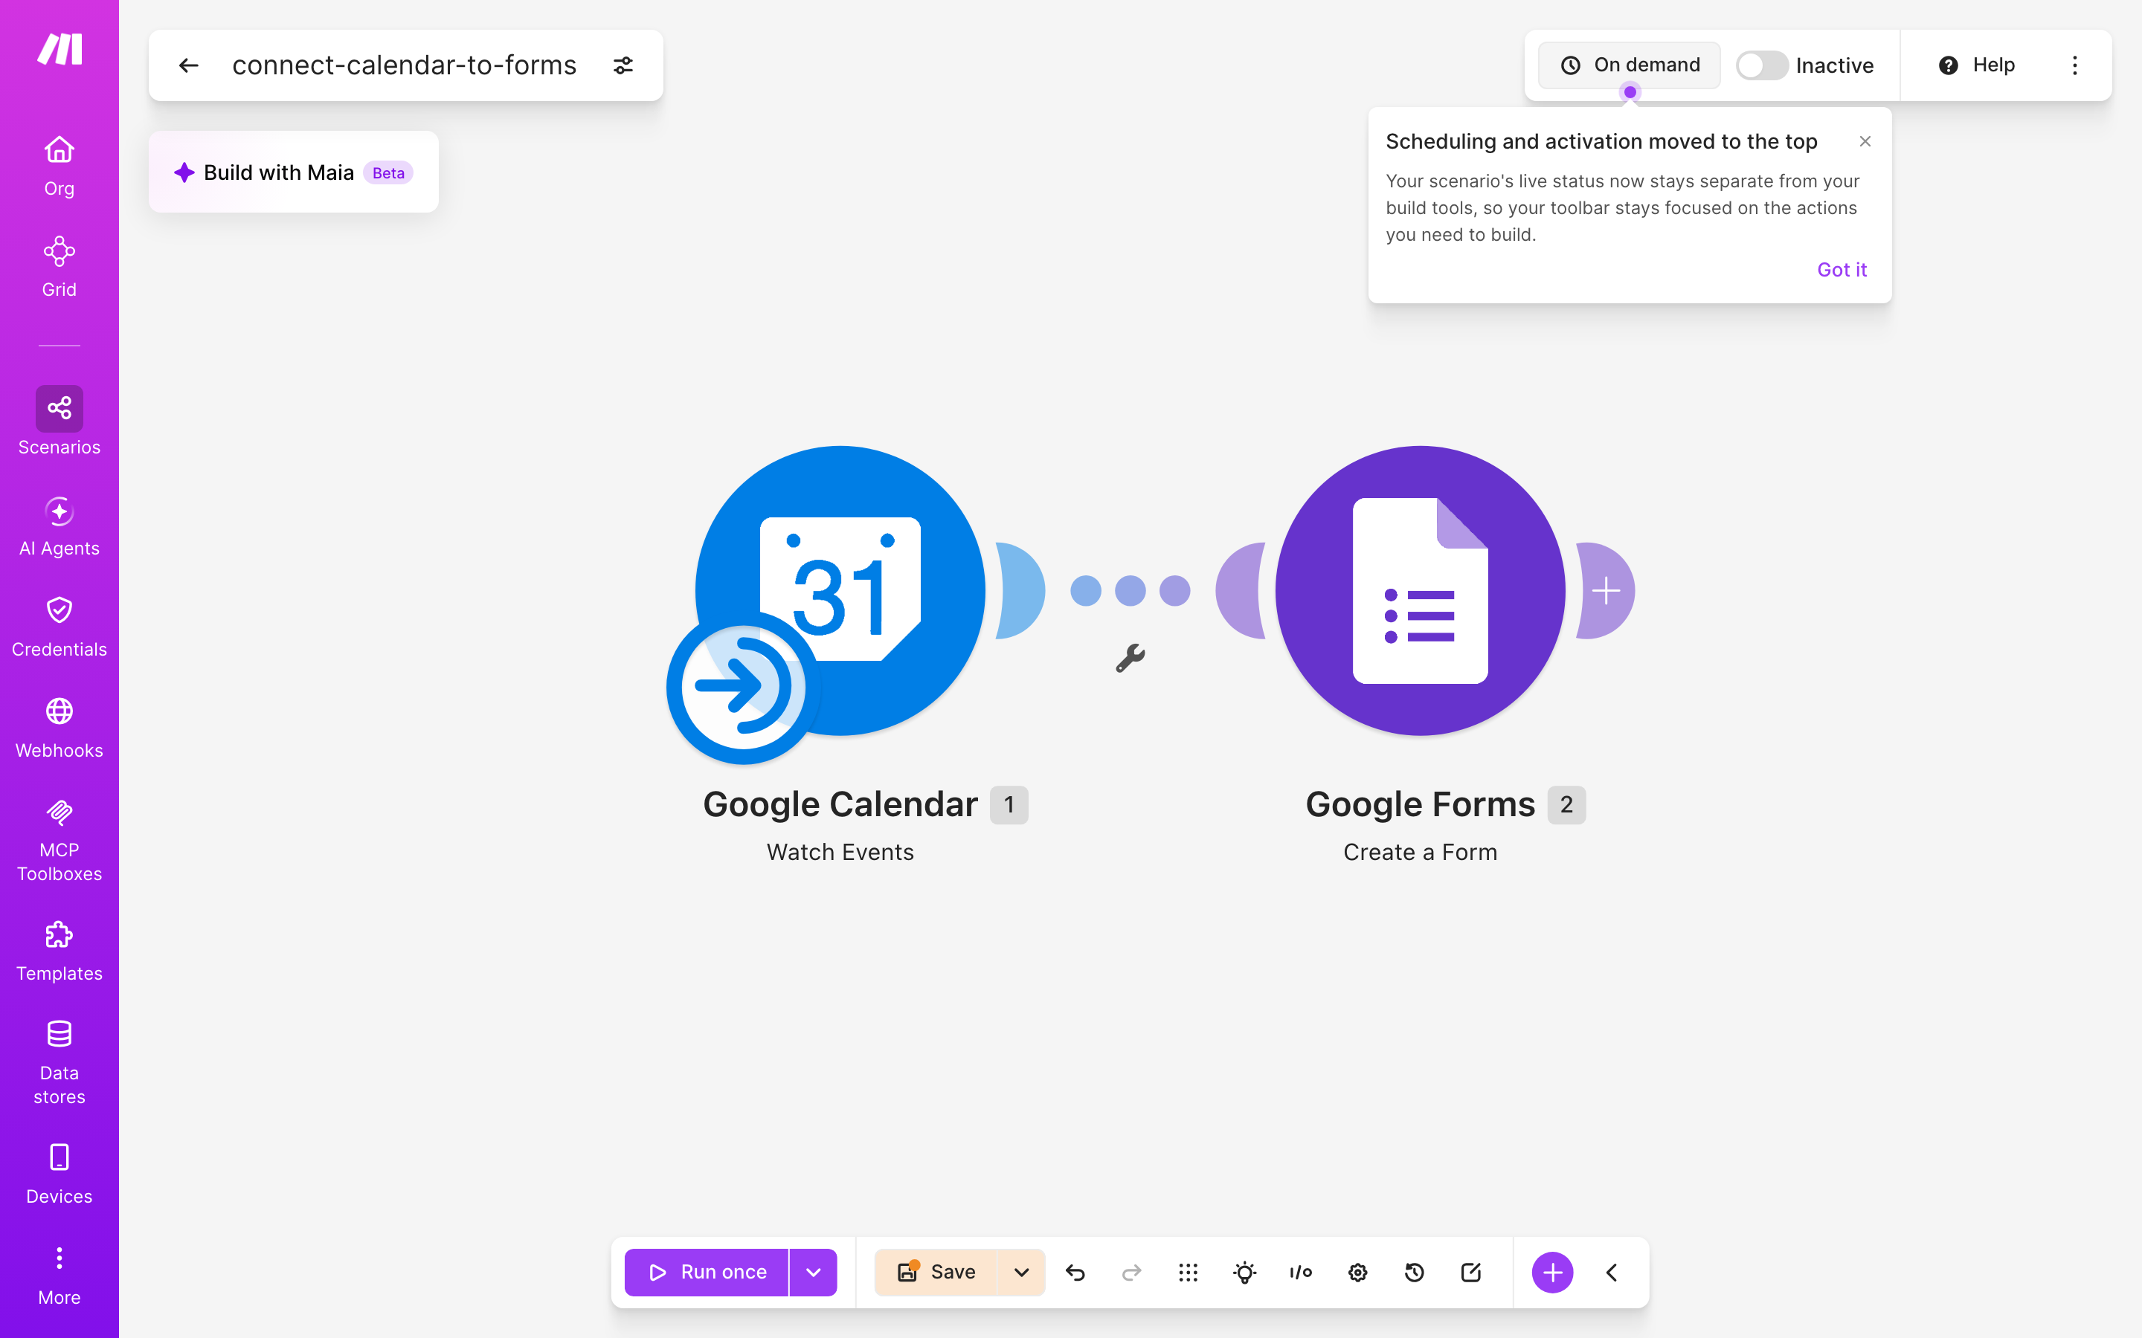Image resolution: width=2142 pixels, height=1338 pixels.
Task: Undo the last change
Action: tap(1075, 1273)
